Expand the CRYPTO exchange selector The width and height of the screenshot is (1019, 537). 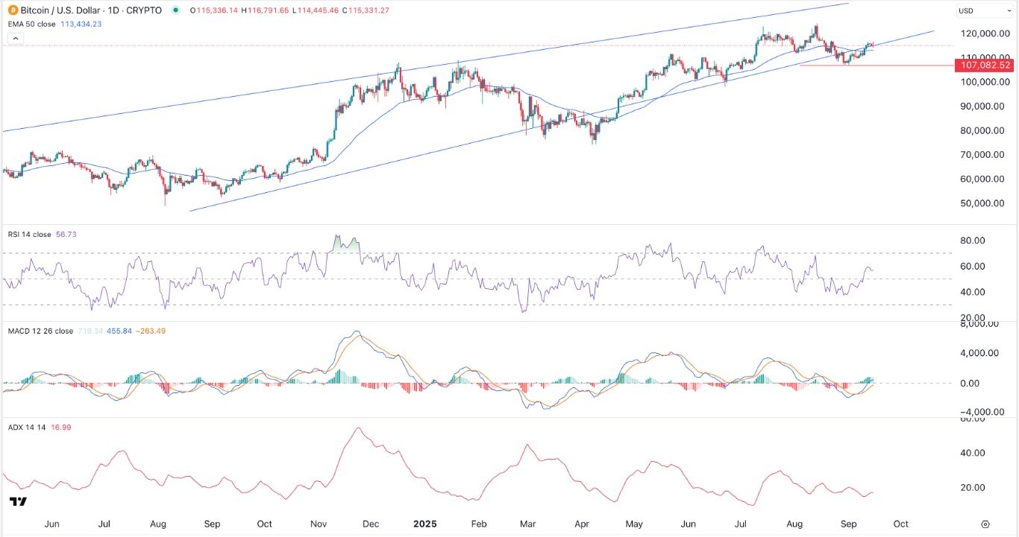pyautogui.click(x=143, y=10)
